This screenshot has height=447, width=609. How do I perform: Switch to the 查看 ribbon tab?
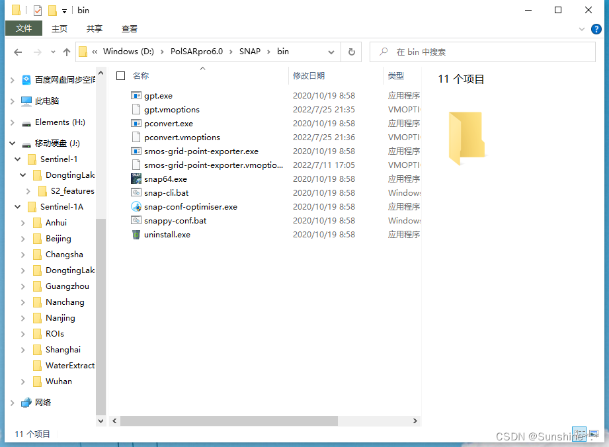click(129, 28)
